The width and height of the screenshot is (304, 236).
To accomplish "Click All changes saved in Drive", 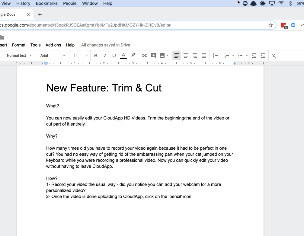I will coord(105,45).
